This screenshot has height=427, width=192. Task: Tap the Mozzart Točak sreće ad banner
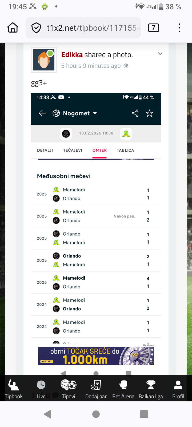click(x=96, y=356)
